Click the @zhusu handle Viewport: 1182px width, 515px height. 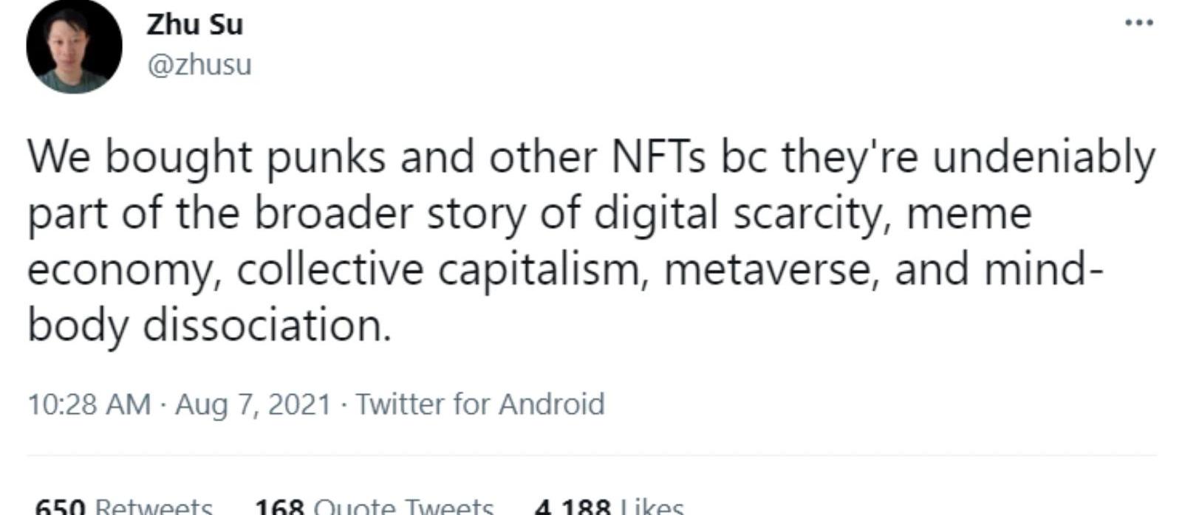click(199, 65)
